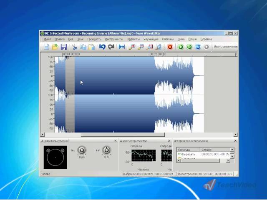Cut the selection with the scissors icon
This screenshot has width=267, height=200.
[x=75, y=47]
